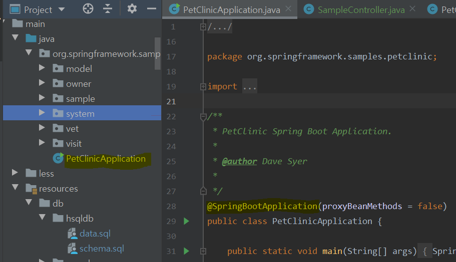Image resolution: width=456 pixels, height=262 pixels.
Task: Collapse Javadoc comment at line 22
Action: coord(203,117)
